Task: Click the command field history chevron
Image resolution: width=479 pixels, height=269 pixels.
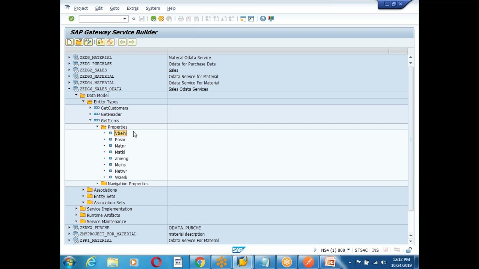Action: click(134, 19)
